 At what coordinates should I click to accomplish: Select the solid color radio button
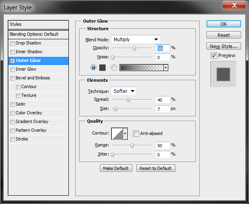point(93,68)
